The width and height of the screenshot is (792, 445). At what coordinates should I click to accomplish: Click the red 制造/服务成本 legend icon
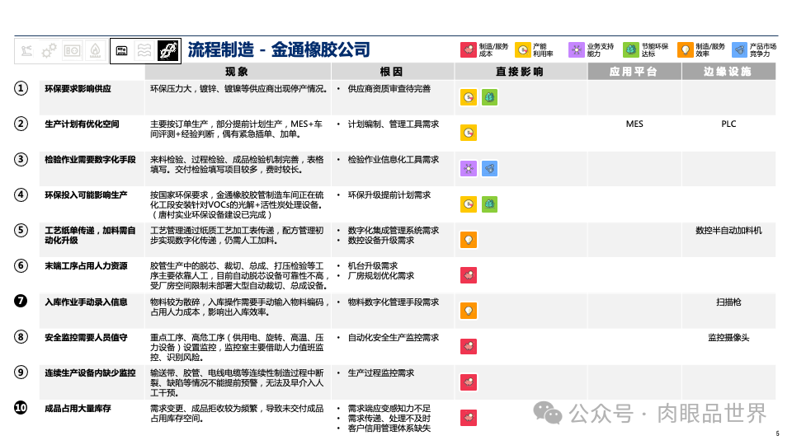coord(469,50)
